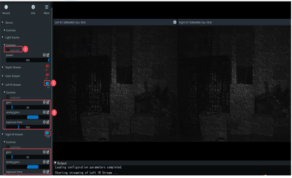This screenshot has width=292, height=178.
Task: Check undistort under Right IR Stream
Action: [x=8, y=147]
